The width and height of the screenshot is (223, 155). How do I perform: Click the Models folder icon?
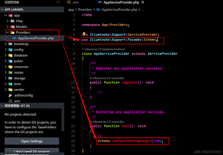coord(13,27)
